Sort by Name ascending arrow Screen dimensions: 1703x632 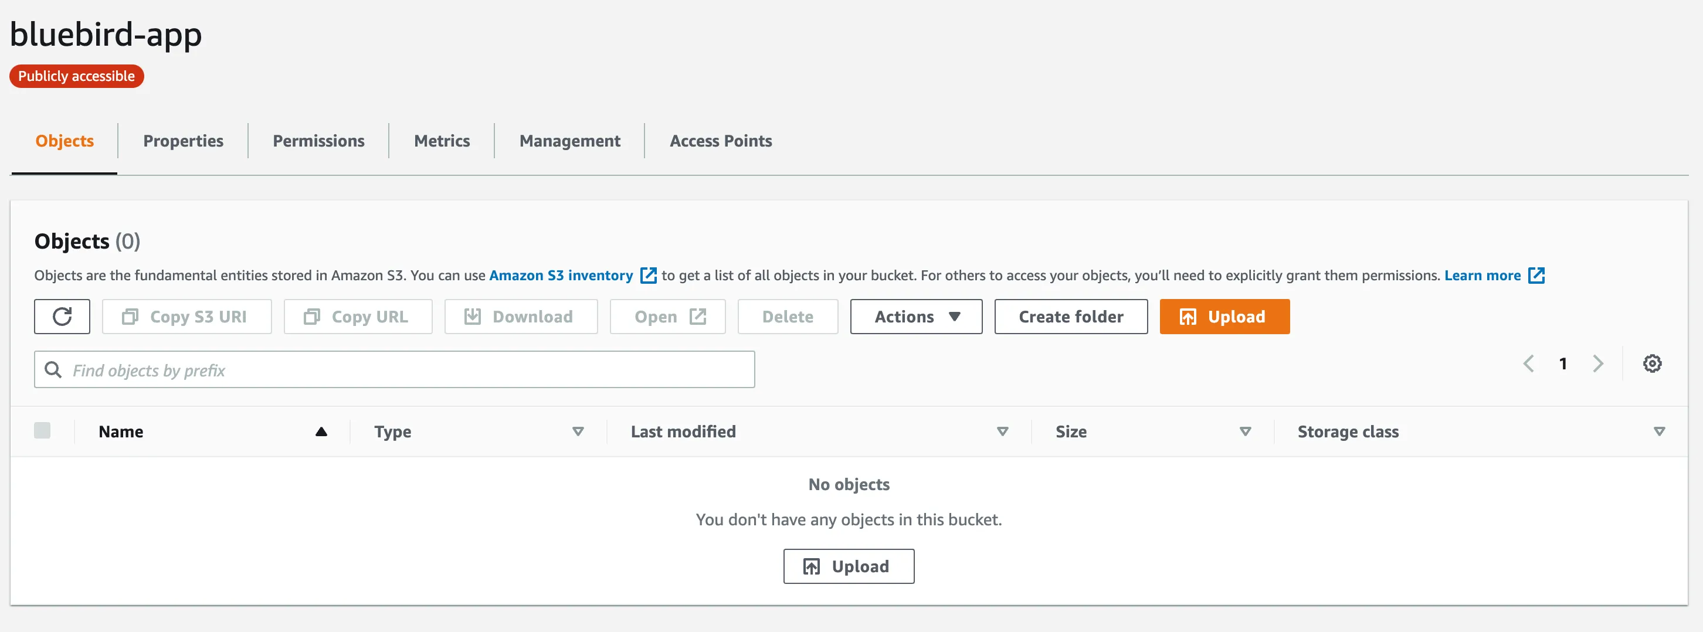(x=321, y=431)
